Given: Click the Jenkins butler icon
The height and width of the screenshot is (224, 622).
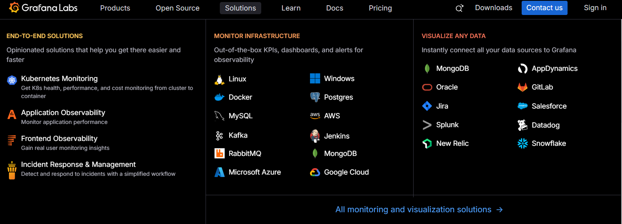Looking at the screenshot, I should point(315,136).
